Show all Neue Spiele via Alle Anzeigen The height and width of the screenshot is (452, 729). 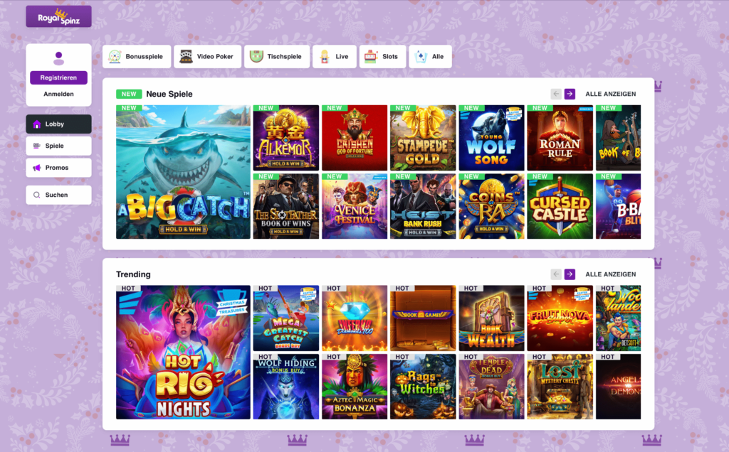(x=610, y=94)
